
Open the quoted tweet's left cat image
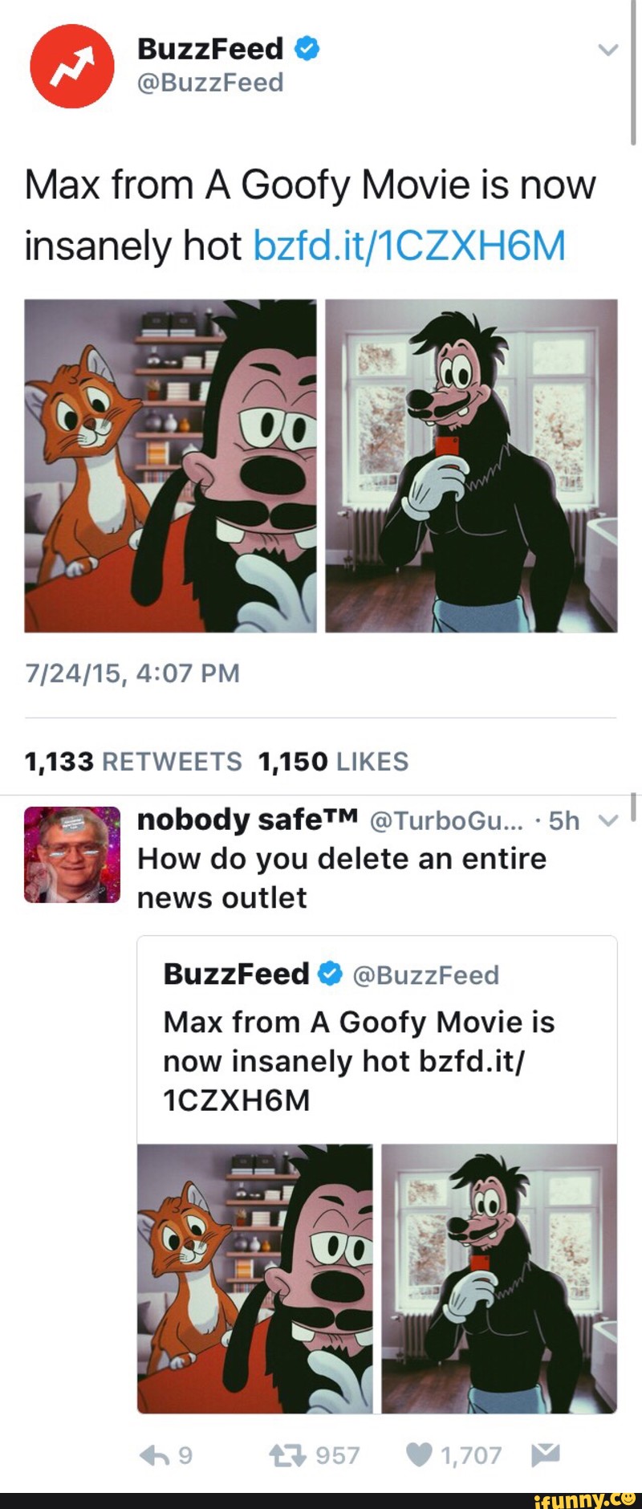point(255,1279)
